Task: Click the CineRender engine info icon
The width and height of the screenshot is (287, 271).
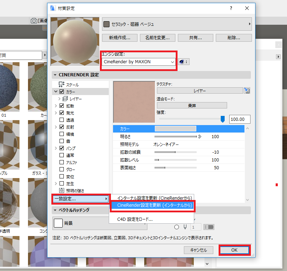Action: tap(184, 62)
